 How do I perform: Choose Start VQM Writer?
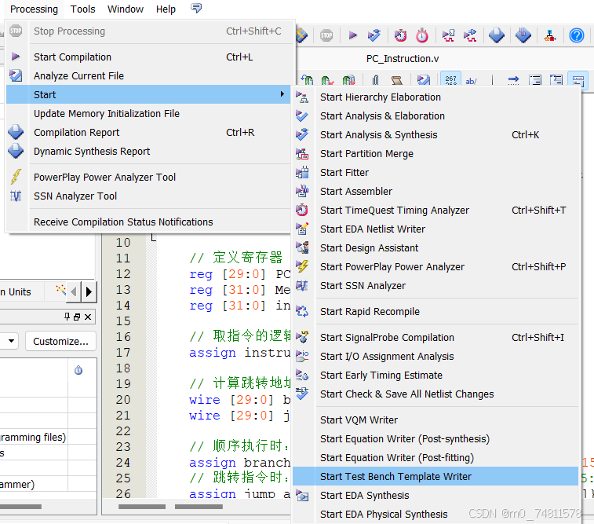[x=435, y=420]
